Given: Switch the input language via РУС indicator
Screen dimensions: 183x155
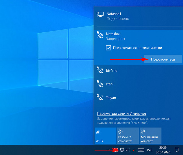Looking at the screenshot, I should pos(150,150).
